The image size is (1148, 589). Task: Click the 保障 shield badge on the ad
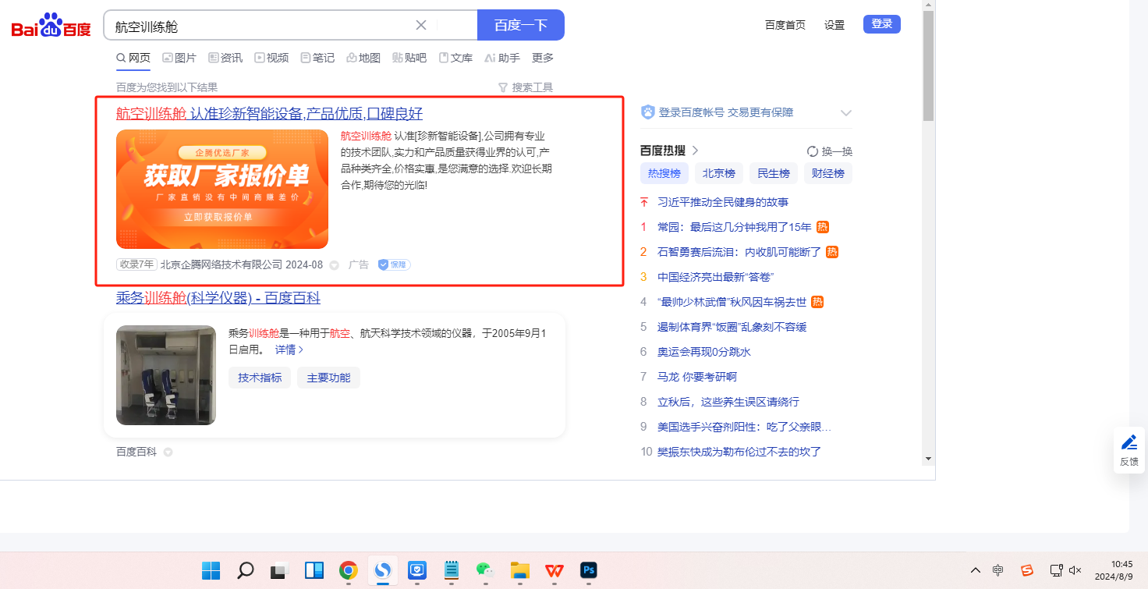(x=394, y=264)
